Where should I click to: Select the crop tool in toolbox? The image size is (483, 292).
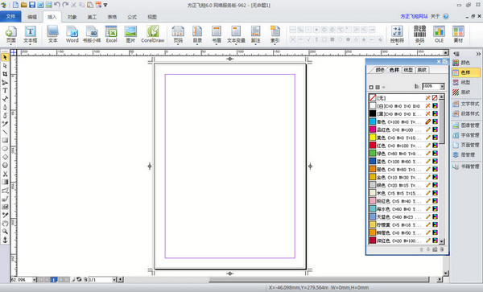pos(5,74)
